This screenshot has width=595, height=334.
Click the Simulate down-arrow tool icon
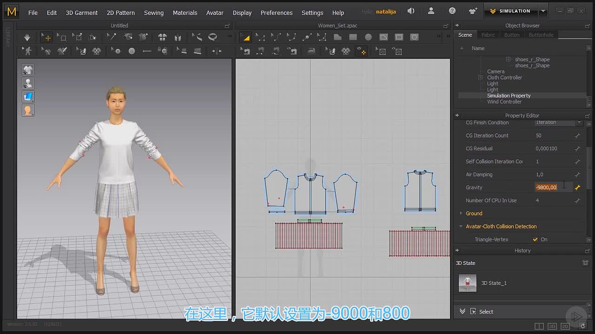pyautogui.click(x=27, y=38)
